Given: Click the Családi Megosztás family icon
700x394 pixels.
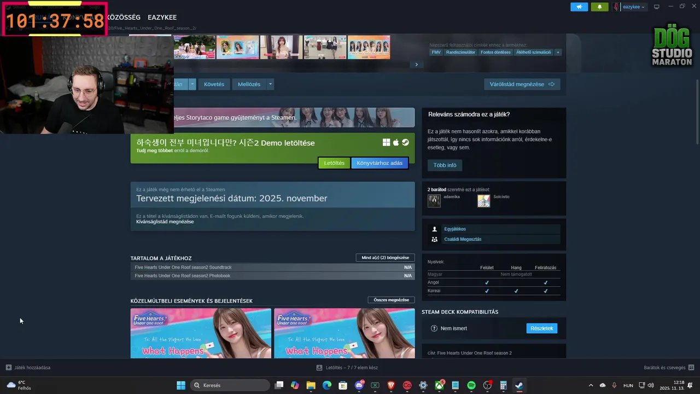Looking at the screenshot, I should tap(435, 239).
